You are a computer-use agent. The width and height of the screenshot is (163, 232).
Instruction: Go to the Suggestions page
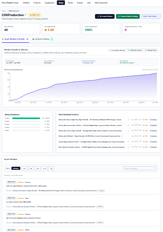[x=50, y=3]
